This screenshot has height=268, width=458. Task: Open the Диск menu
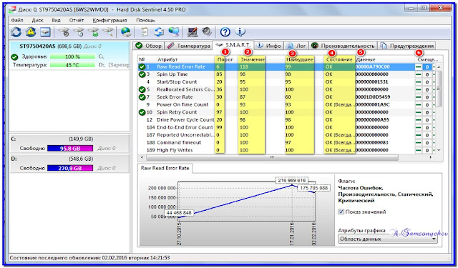(x=38, y=21)
